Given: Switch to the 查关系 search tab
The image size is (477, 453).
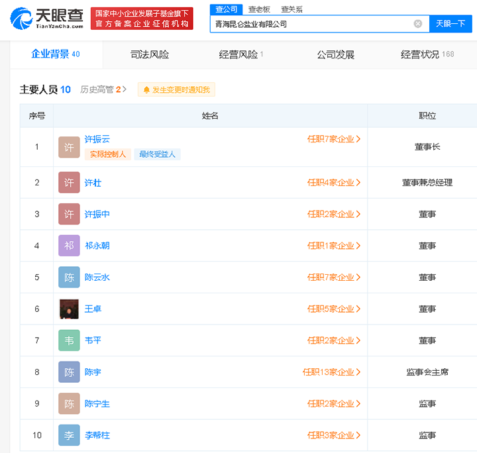Looking at the screenshot, I should click(291, 9).
